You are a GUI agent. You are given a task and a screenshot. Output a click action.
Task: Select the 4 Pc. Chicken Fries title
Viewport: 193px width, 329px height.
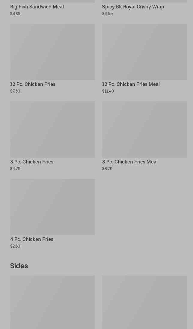pos(32,239)
